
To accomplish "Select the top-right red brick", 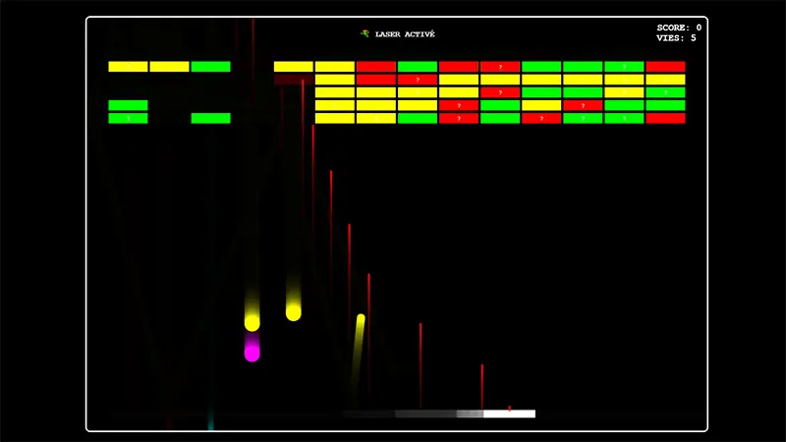I will pos(665,67).
